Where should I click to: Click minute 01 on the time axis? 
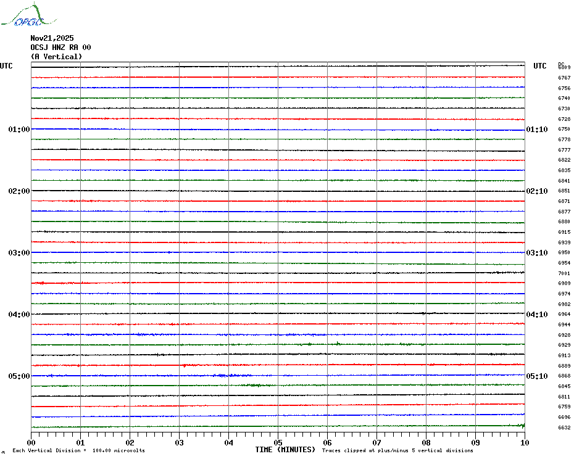pos(80,442)
